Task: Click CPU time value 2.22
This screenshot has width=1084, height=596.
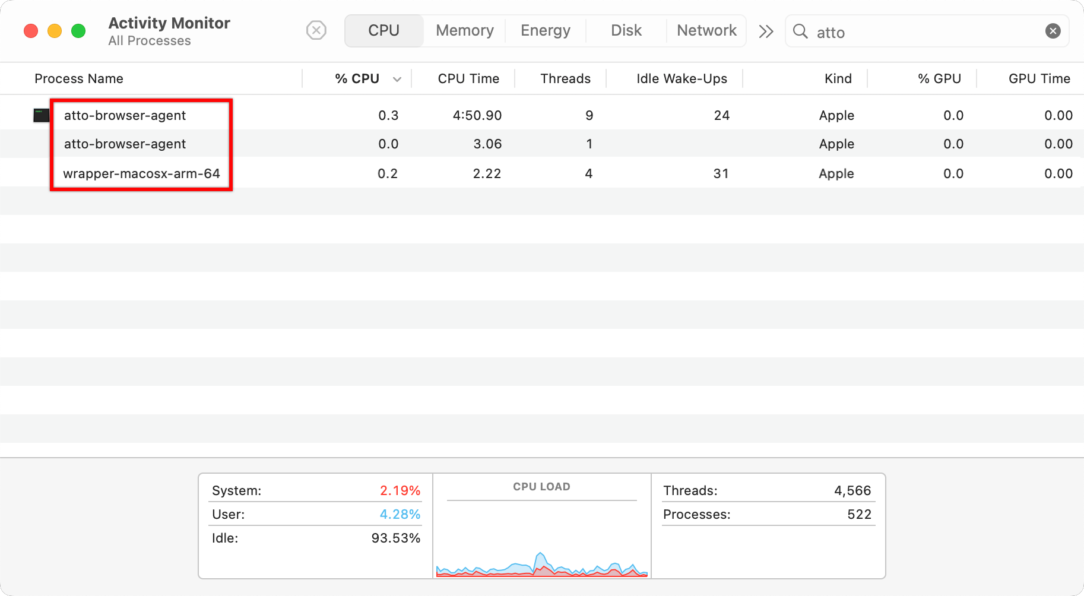Action: coord(487,173)
